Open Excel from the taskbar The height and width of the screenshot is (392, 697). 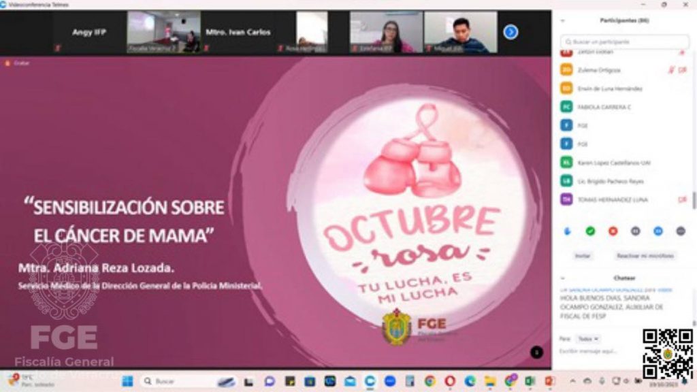click(x=530, y=381)
